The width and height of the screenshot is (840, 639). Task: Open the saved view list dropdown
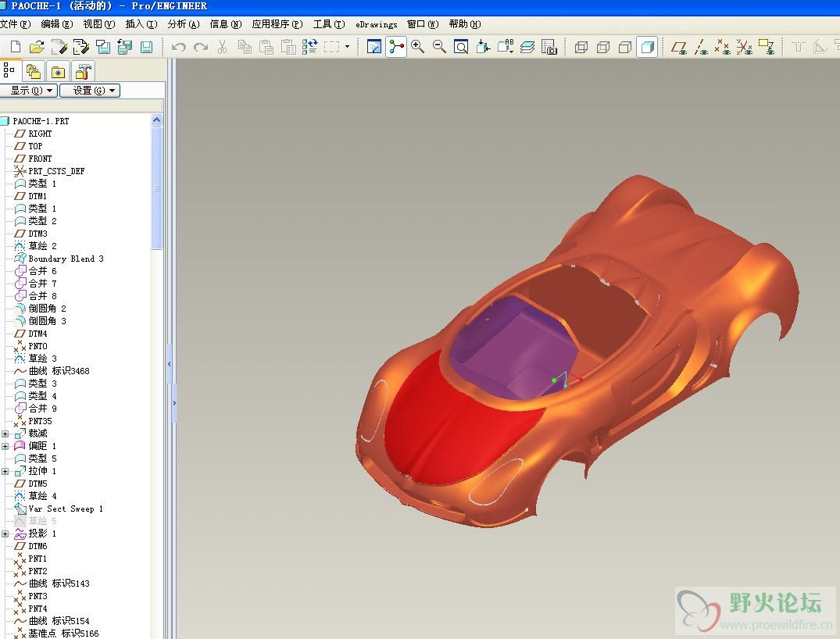click(506, 47)
